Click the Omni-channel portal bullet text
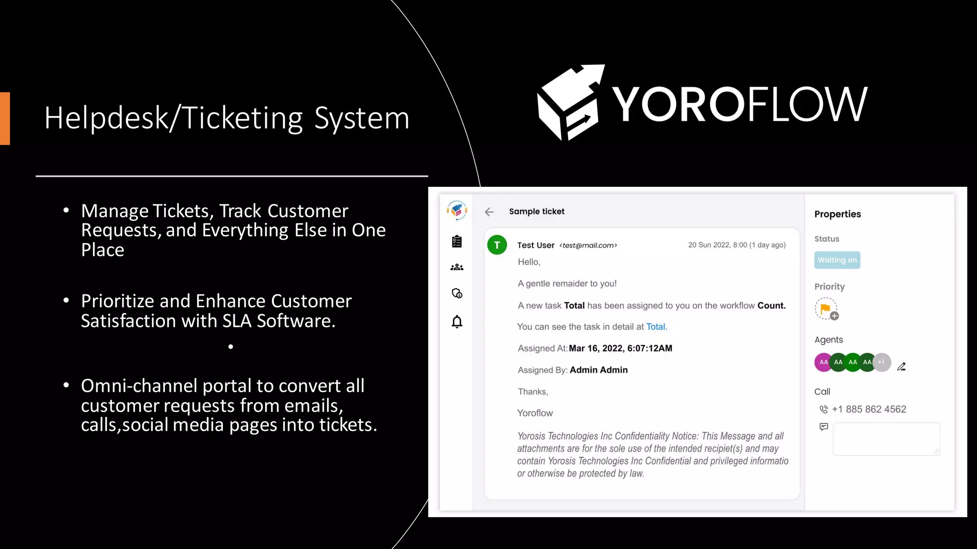The width and height of the screenshot is (977, 549). [229, 405]
